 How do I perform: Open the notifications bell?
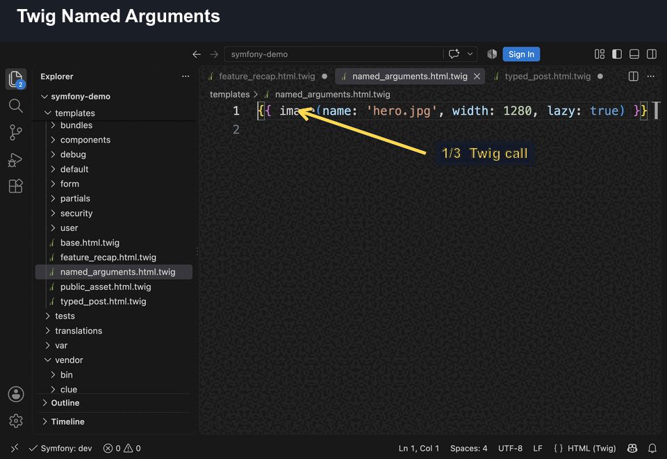(x=652, y=449)
